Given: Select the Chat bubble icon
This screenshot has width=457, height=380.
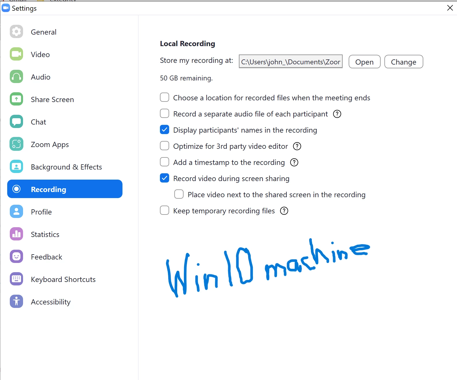Looking at the screenshot, I should pyautogui.click(x=16, y=121).
